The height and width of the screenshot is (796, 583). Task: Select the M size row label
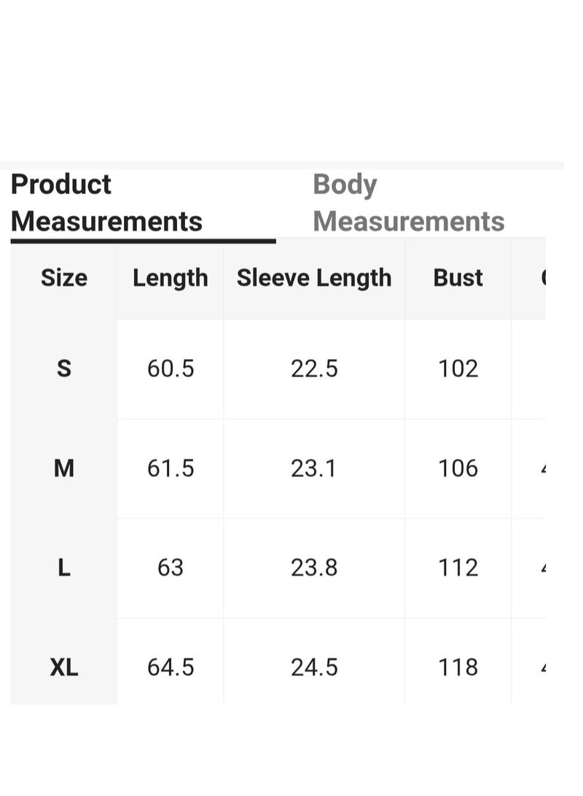tap(64, 468)
